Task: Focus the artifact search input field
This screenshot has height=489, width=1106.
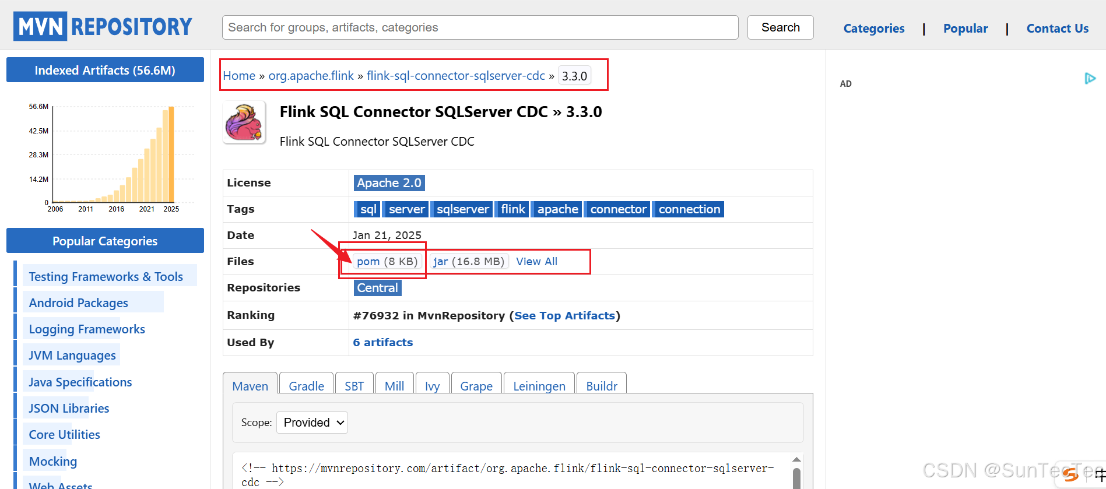Action: point(480,27)
